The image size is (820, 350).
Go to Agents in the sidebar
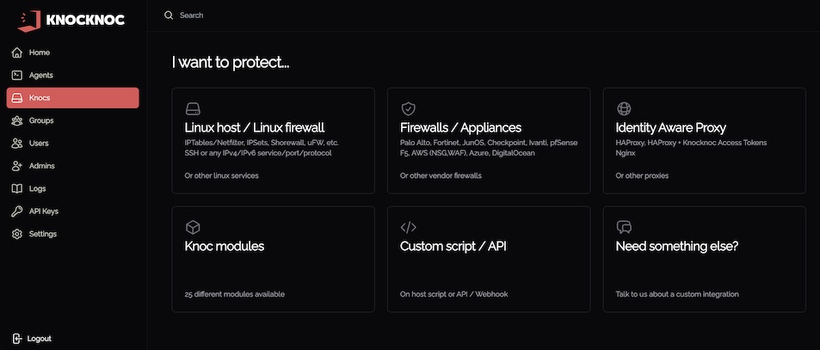pos(40,76)
